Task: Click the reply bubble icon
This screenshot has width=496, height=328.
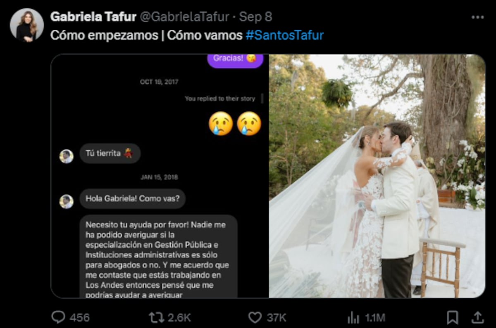Action: [x=59, y=317]
